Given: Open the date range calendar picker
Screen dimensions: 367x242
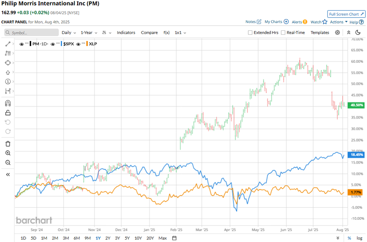Looking at the screenshot, I should click(x=174, y=238).
